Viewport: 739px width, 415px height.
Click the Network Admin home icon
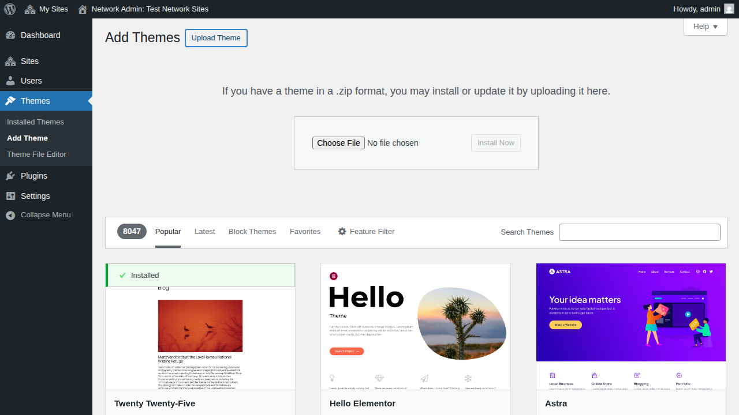[82, 9]
